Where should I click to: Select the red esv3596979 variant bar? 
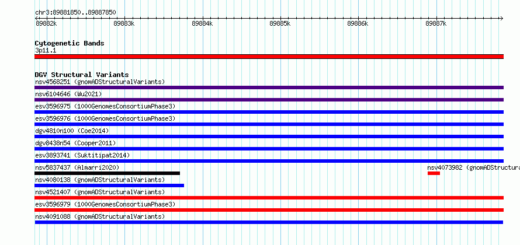pyautogui.click(x=269, y=210)
